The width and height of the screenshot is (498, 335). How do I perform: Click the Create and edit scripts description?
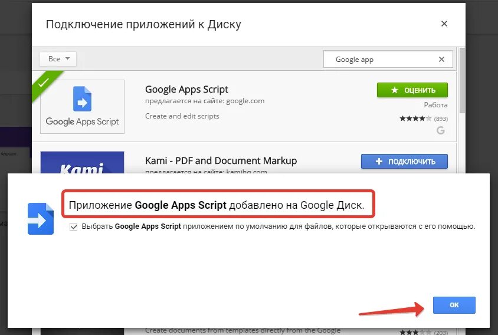(x=182, y=116)
